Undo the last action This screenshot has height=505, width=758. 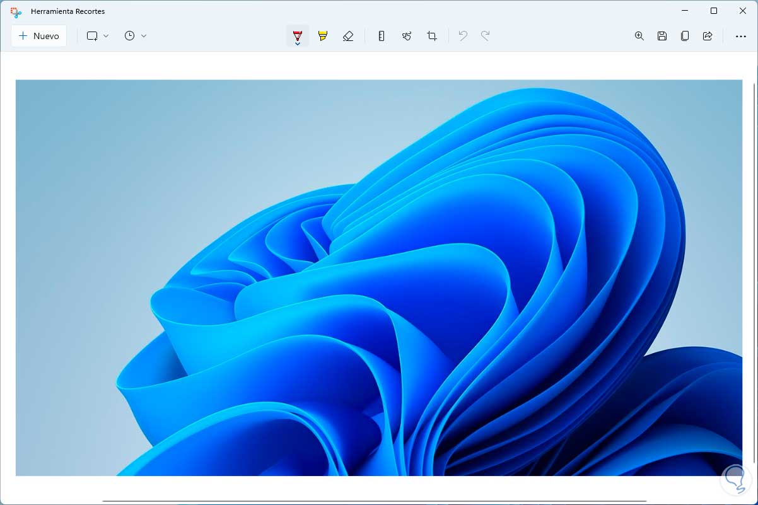(x=463, y=36)
